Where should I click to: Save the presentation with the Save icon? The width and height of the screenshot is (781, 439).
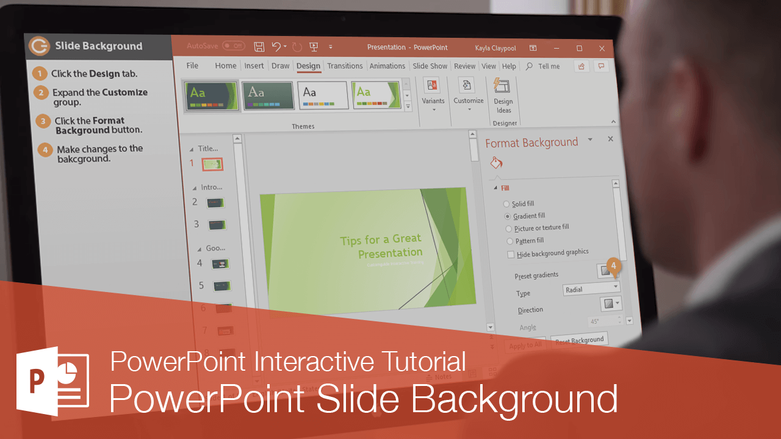259,46
